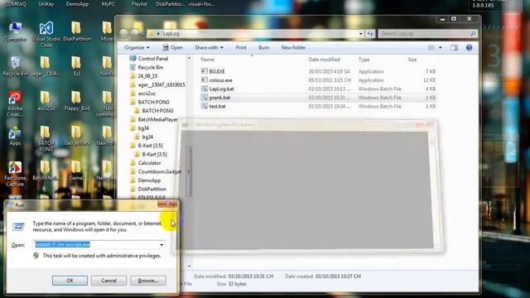Click Print in the Explorer toolbar

point(241,48)
